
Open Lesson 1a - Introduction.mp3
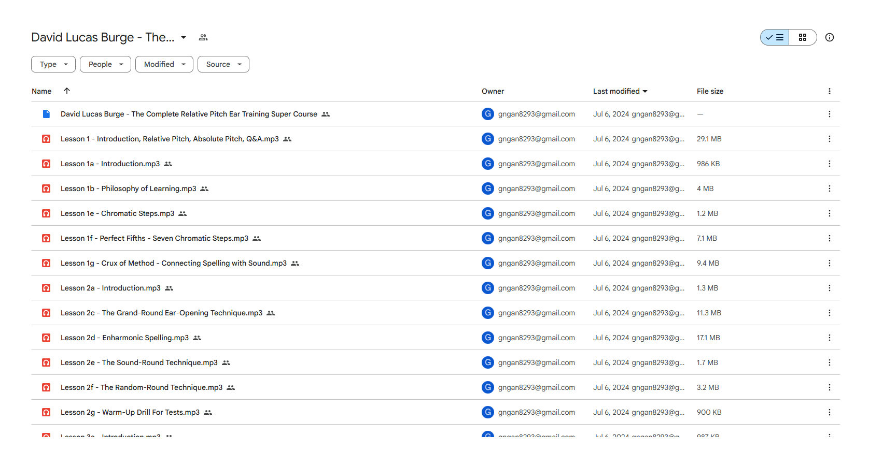[x=110, y=164]
